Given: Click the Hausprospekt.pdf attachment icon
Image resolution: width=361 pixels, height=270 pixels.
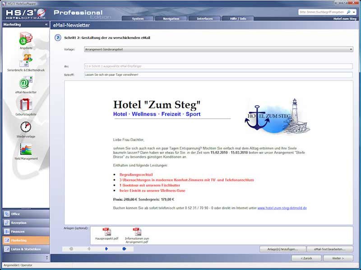Looking at the screenshot, I should [x=106, y=232].
